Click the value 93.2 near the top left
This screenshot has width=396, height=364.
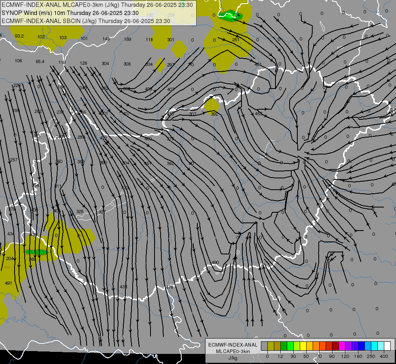pos(19,36)
